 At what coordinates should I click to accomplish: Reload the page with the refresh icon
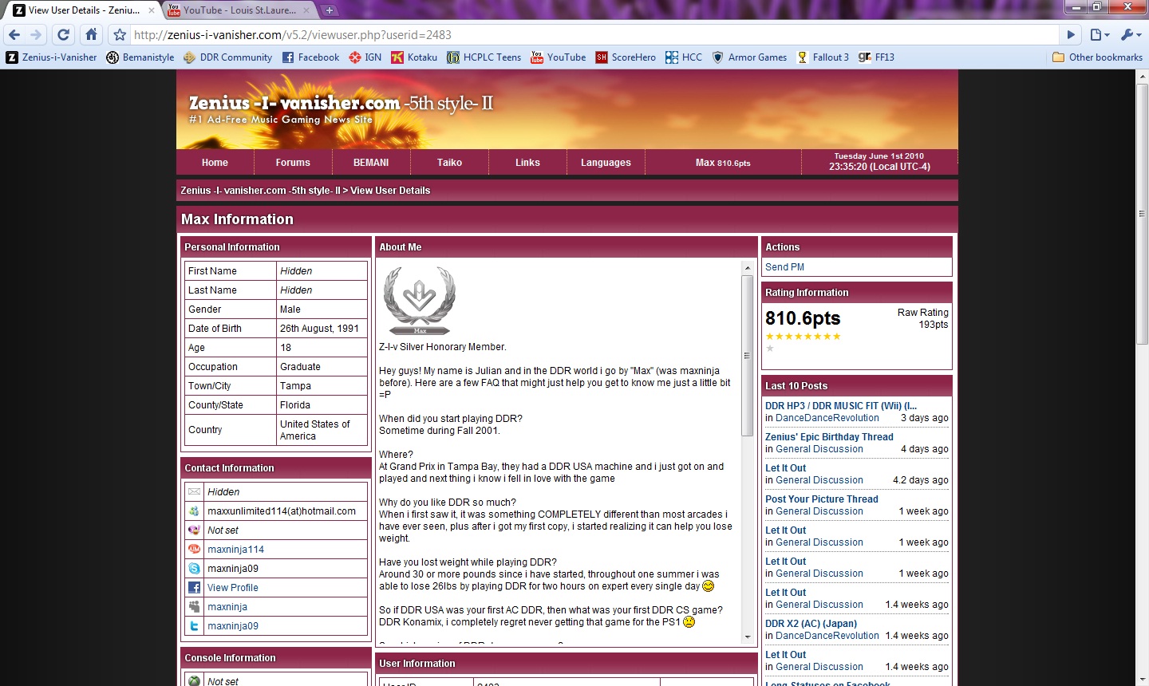pos(64,34)
